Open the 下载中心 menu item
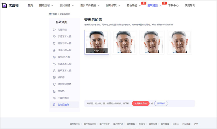217x129 pixels. (x=173, y=5)
